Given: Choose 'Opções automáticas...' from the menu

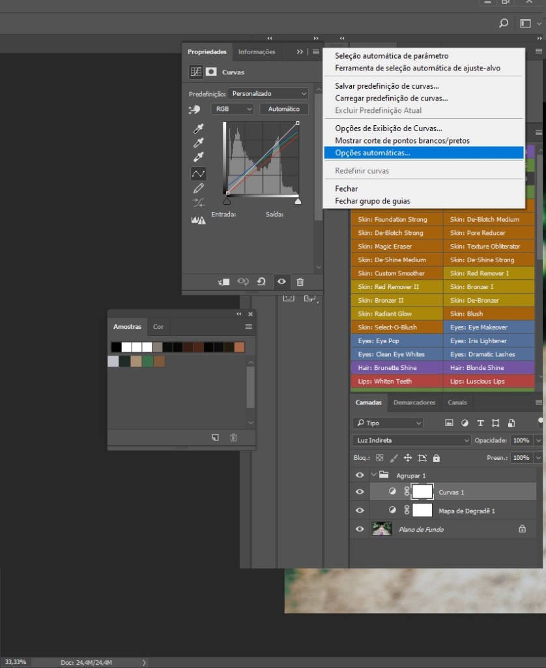Looking at the screenshot, I should [373, 153].
